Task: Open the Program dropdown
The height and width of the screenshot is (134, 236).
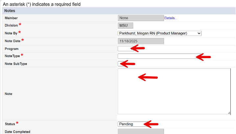Action: [126, 49]
